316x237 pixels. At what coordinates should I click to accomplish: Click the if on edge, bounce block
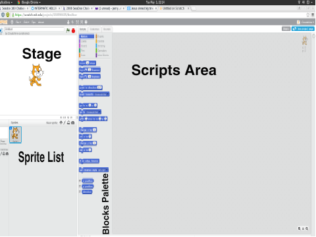89,161
